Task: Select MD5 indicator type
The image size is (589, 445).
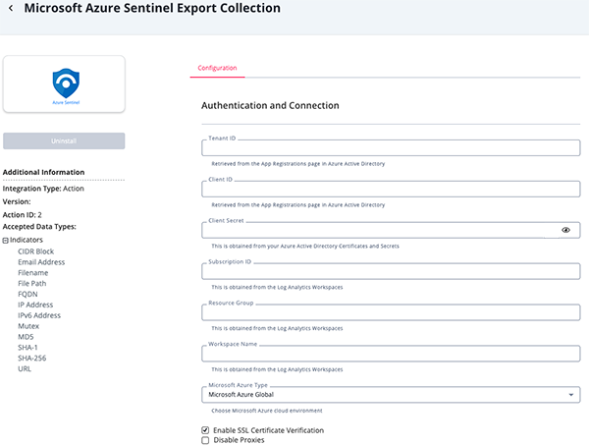Action: 26,337
